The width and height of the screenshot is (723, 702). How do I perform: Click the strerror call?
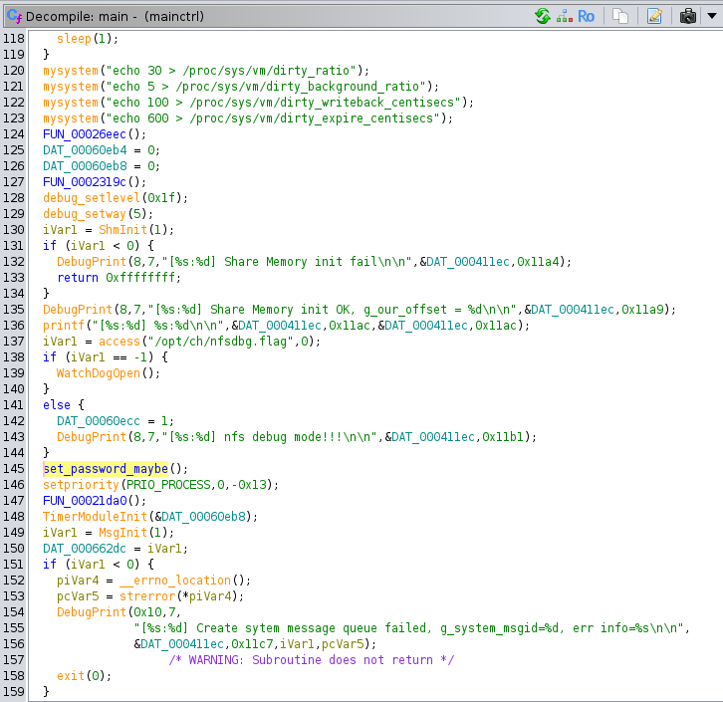[147, 596]
